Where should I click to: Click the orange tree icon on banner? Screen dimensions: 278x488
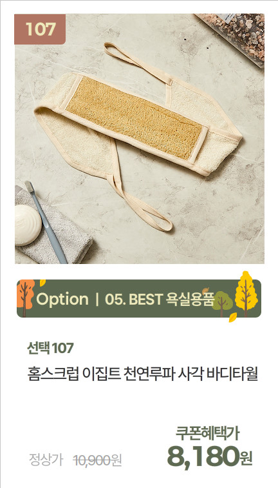tap(25, 298)
